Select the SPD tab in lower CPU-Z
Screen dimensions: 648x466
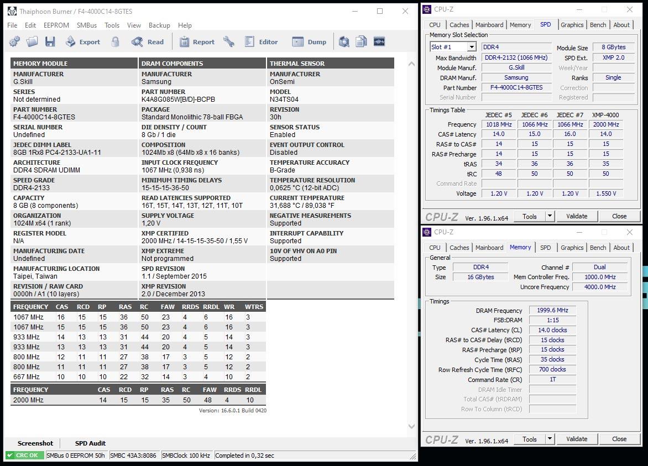[x=546, y=248]
